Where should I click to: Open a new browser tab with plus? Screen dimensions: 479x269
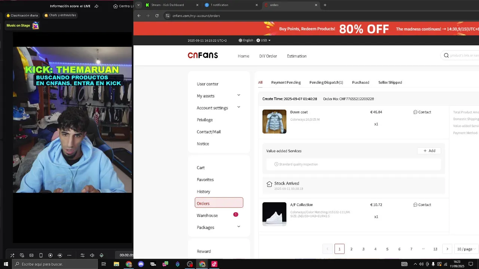tap(325, 5)
